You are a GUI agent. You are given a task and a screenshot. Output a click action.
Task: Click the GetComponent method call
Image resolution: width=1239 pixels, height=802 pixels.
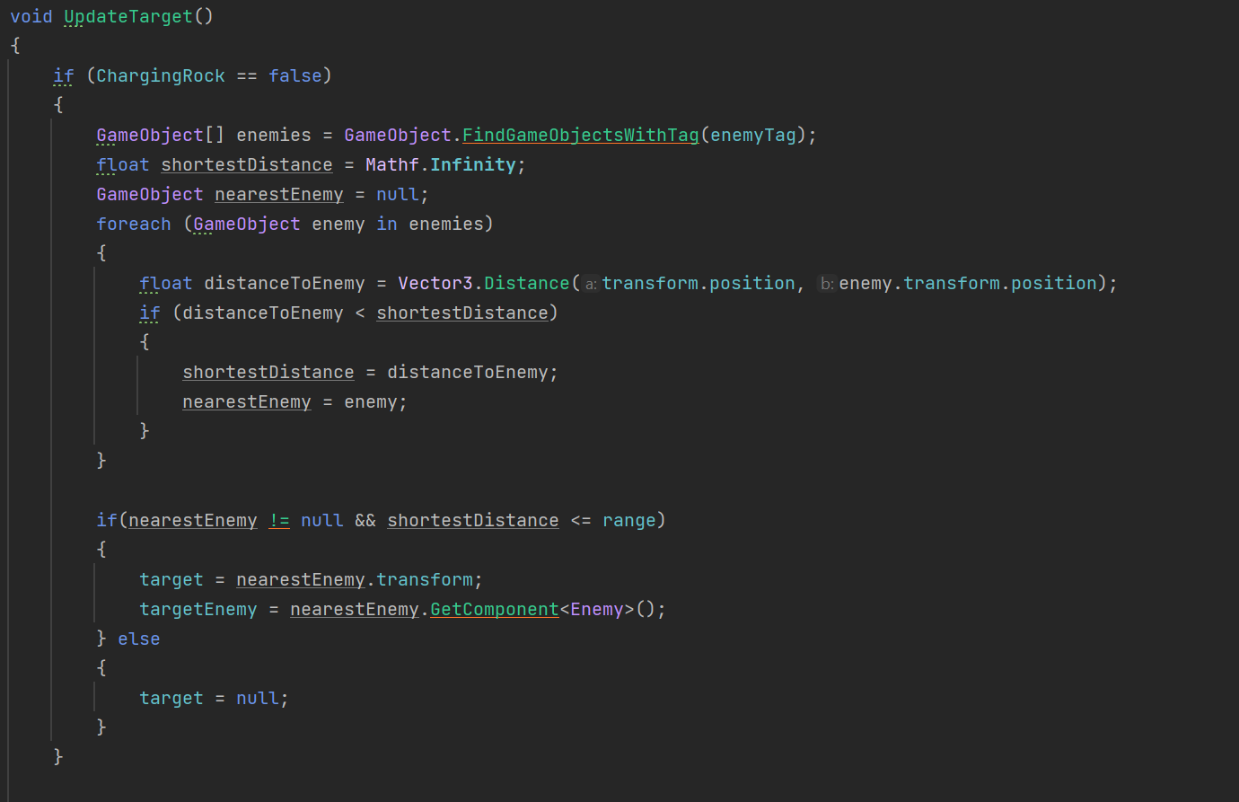point(495,609)
